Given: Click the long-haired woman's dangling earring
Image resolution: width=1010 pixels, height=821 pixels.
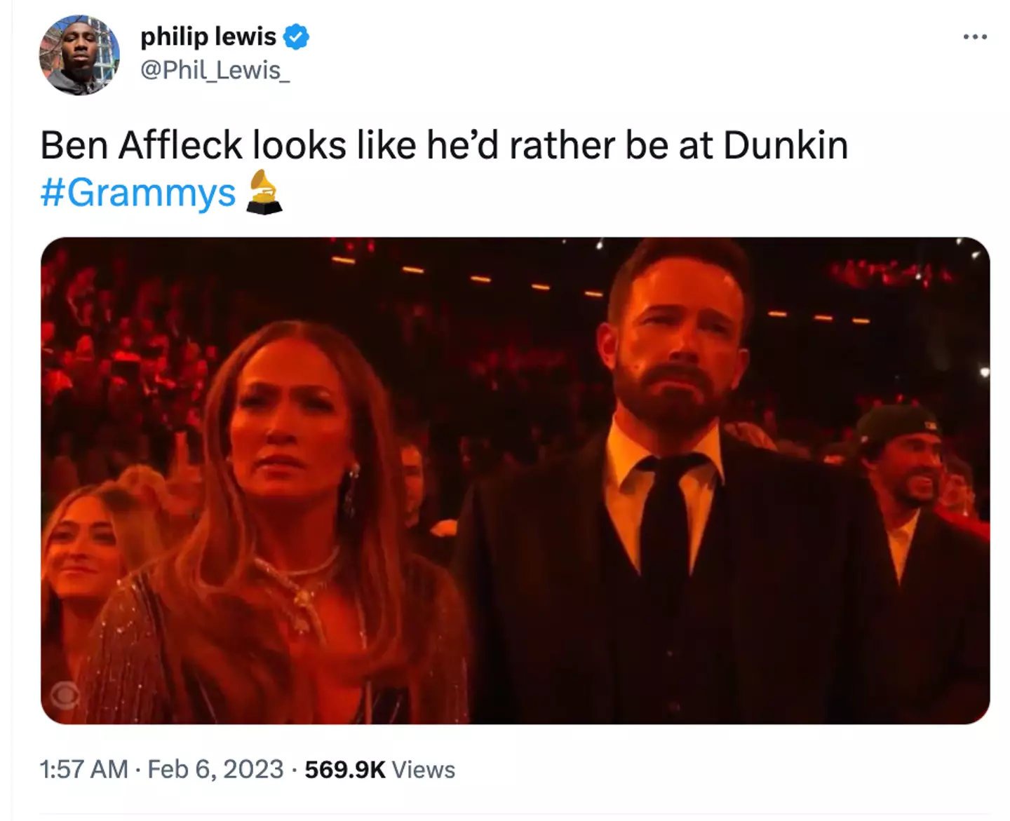Looking at the screenshot, I should tap(351, 491).
